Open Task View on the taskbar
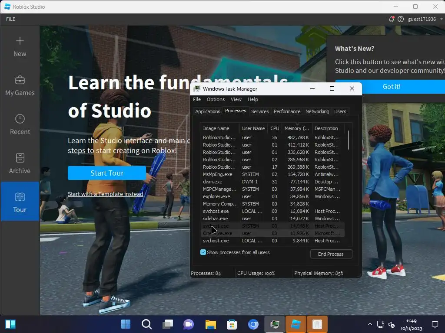This screenshot has width=445, height=333. click(x=168, y=324)
